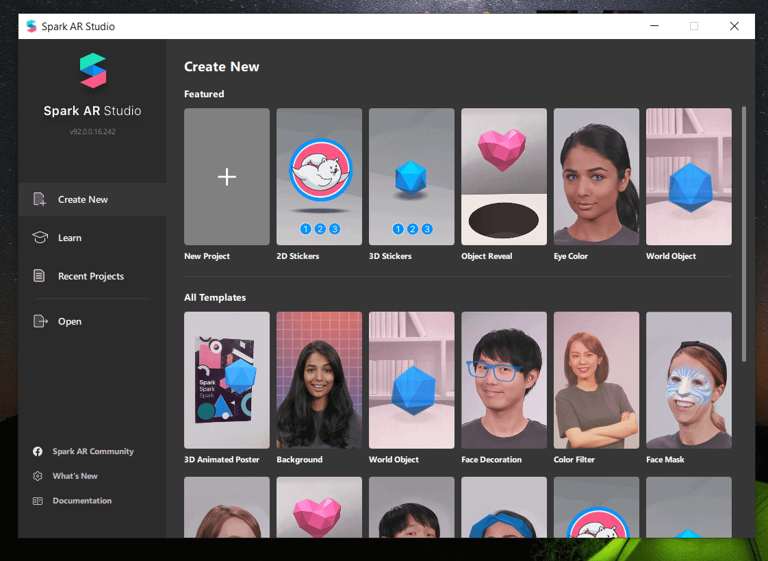Click the plus sign on the New Project tile
This screenshot has width=768, height=561.
coord(227,177)
